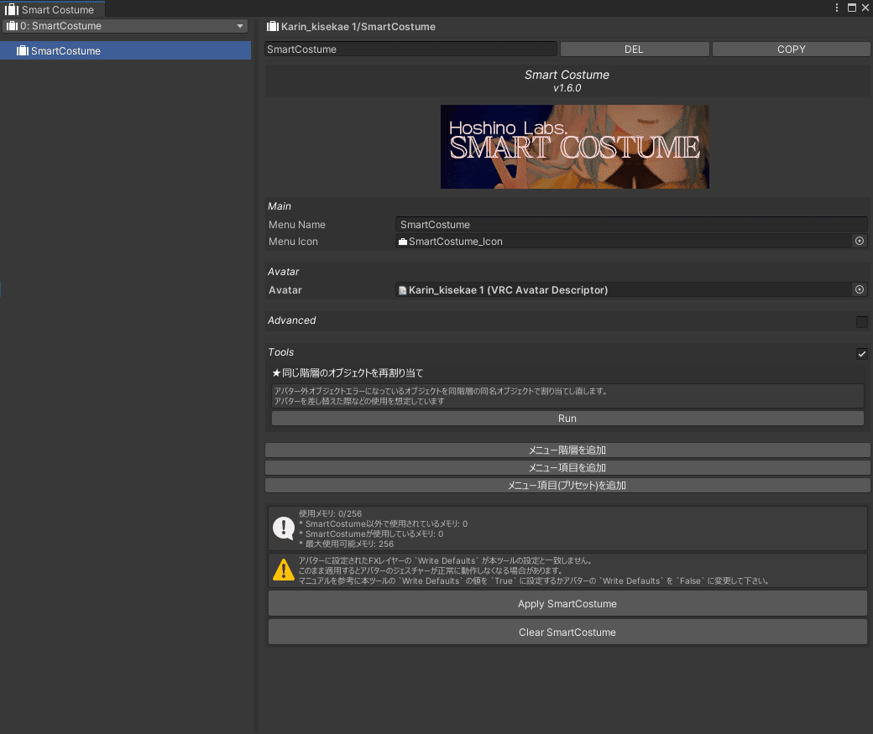Viewport: 873px width, 734px height.
Task: Open Avatar object picker circle
Action: tap(859, 289)
